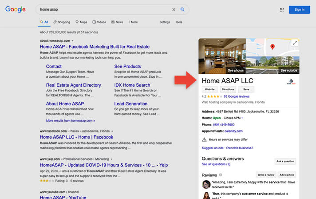Click the Google logo

point(16,9)
